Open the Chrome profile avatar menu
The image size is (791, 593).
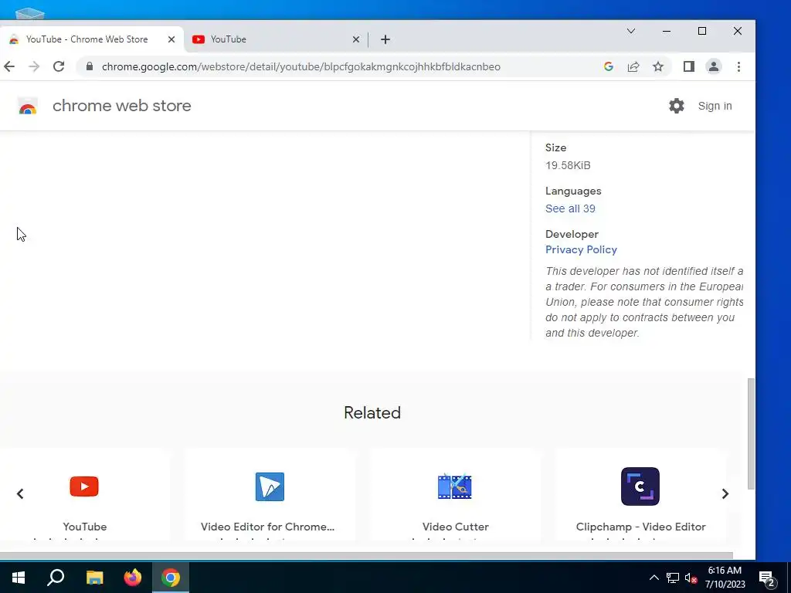(713, 66)
